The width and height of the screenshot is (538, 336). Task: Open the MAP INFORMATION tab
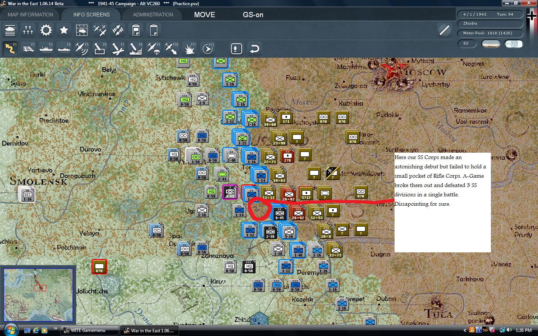pos(30,15)
